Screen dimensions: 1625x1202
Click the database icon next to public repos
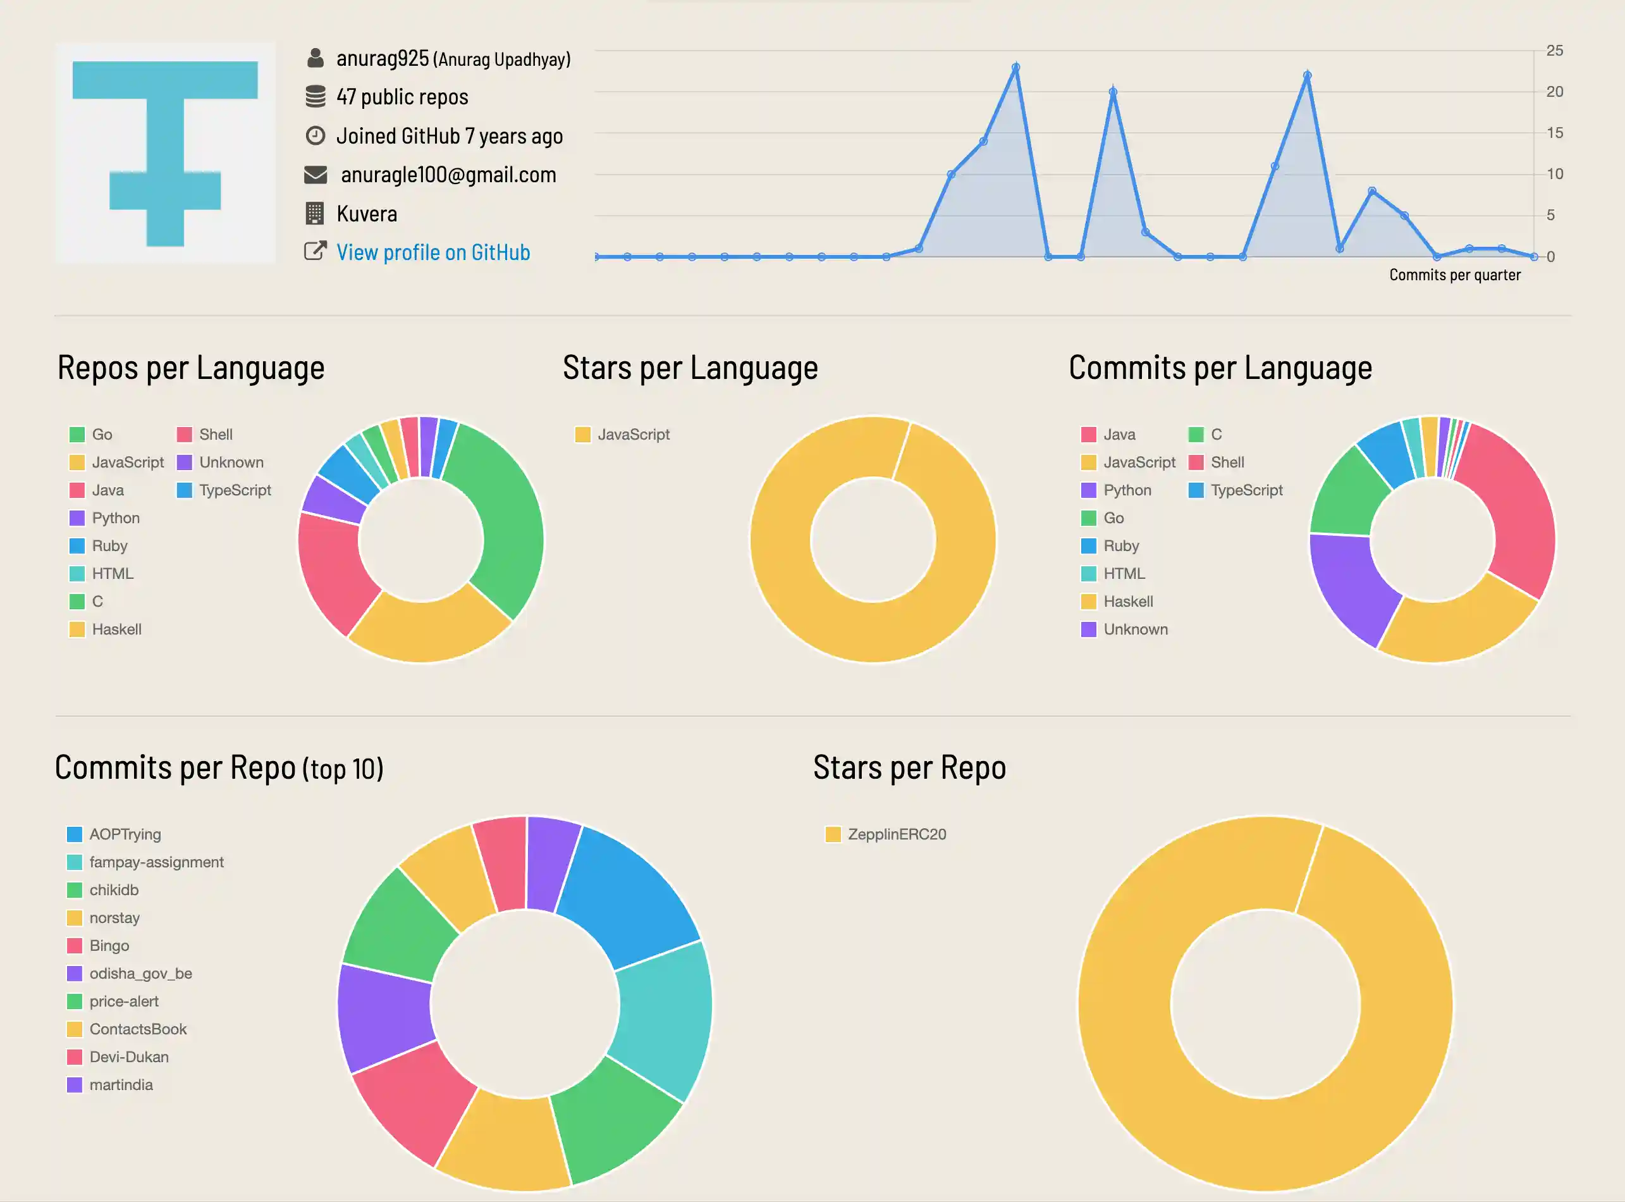pos(315,97)
